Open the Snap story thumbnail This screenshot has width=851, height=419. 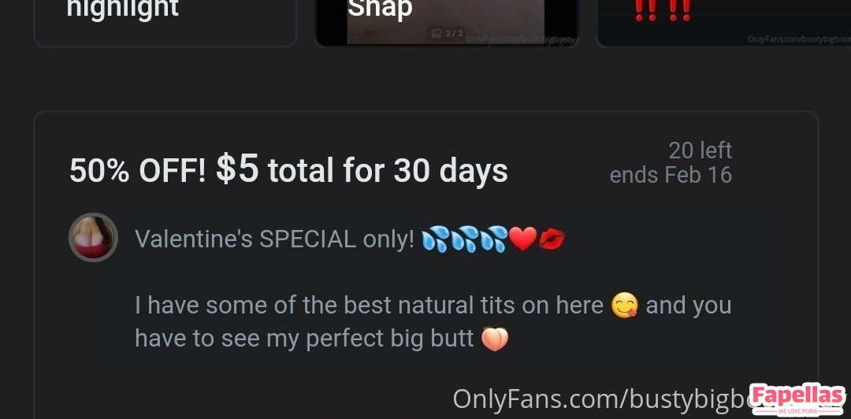click(446, 23)
